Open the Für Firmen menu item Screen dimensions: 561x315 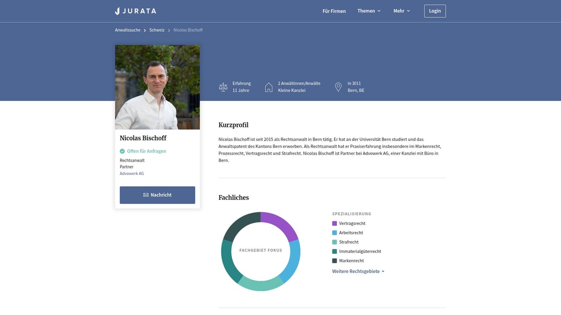(x=334, y=11)
